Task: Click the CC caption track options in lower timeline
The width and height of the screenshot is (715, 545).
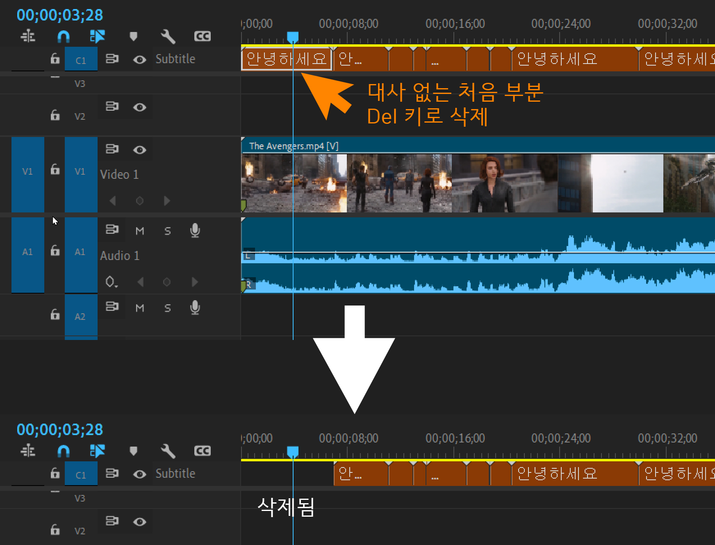Action: click(203, 451)
